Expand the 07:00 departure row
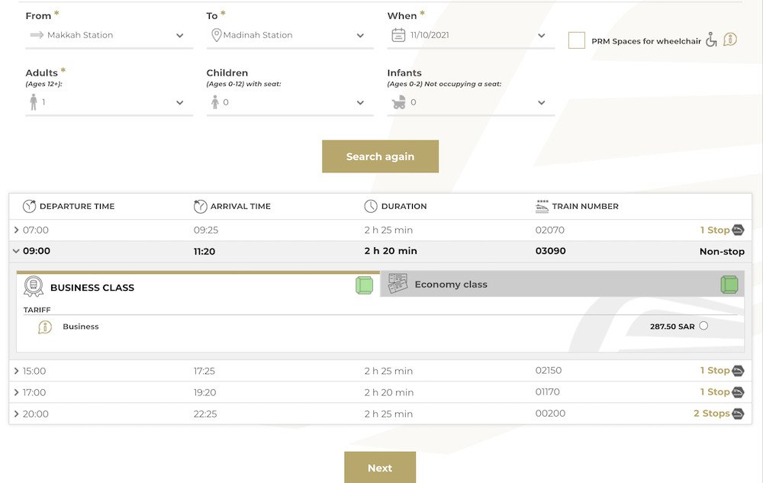 point(17,230)
